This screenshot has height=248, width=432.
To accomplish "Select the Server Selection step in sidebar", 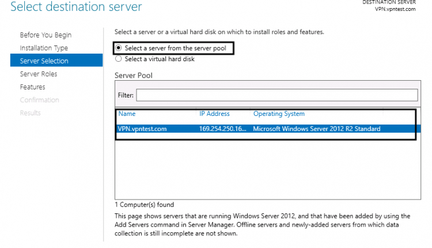I will click(x=44, y=61).
